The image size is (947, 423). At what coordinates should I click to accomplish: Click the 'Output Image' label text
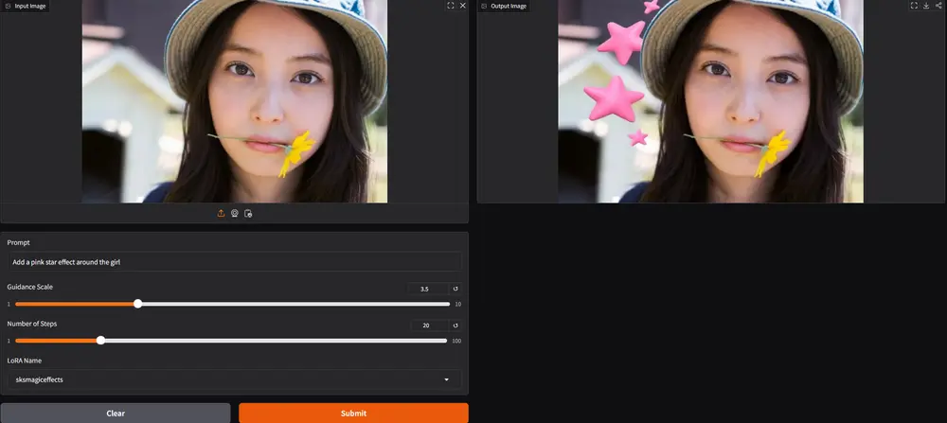509,6
